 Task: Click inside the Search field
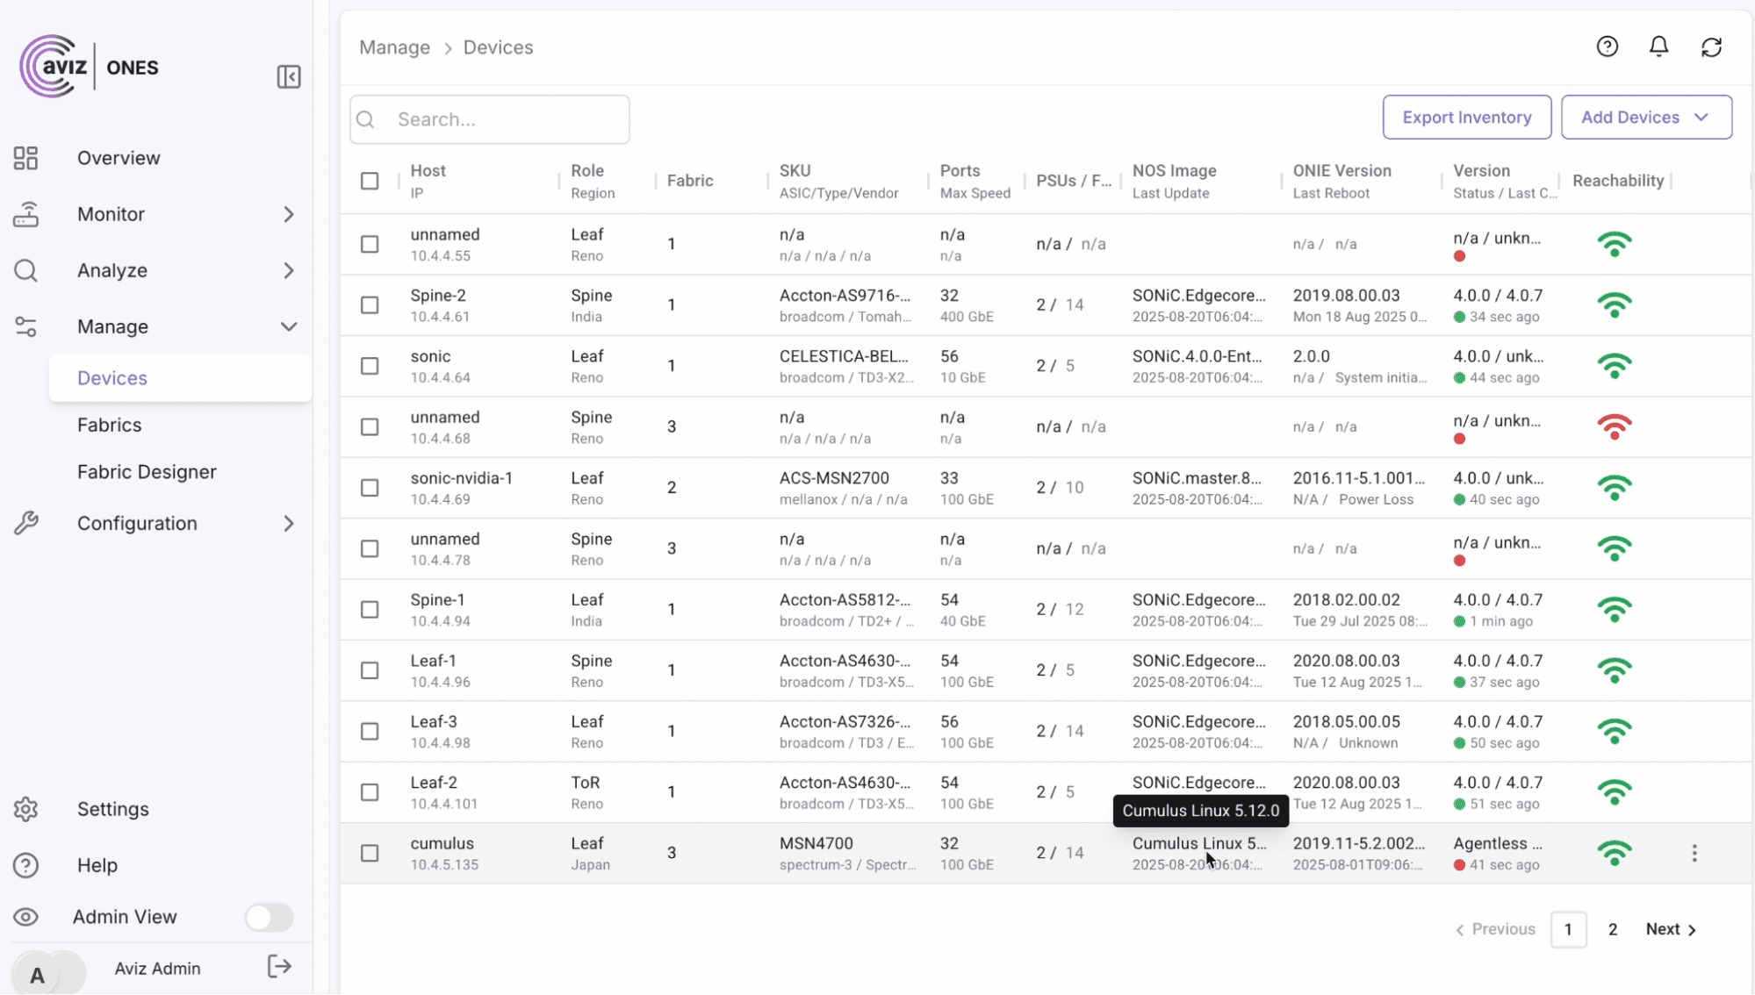tap(489, 119)
